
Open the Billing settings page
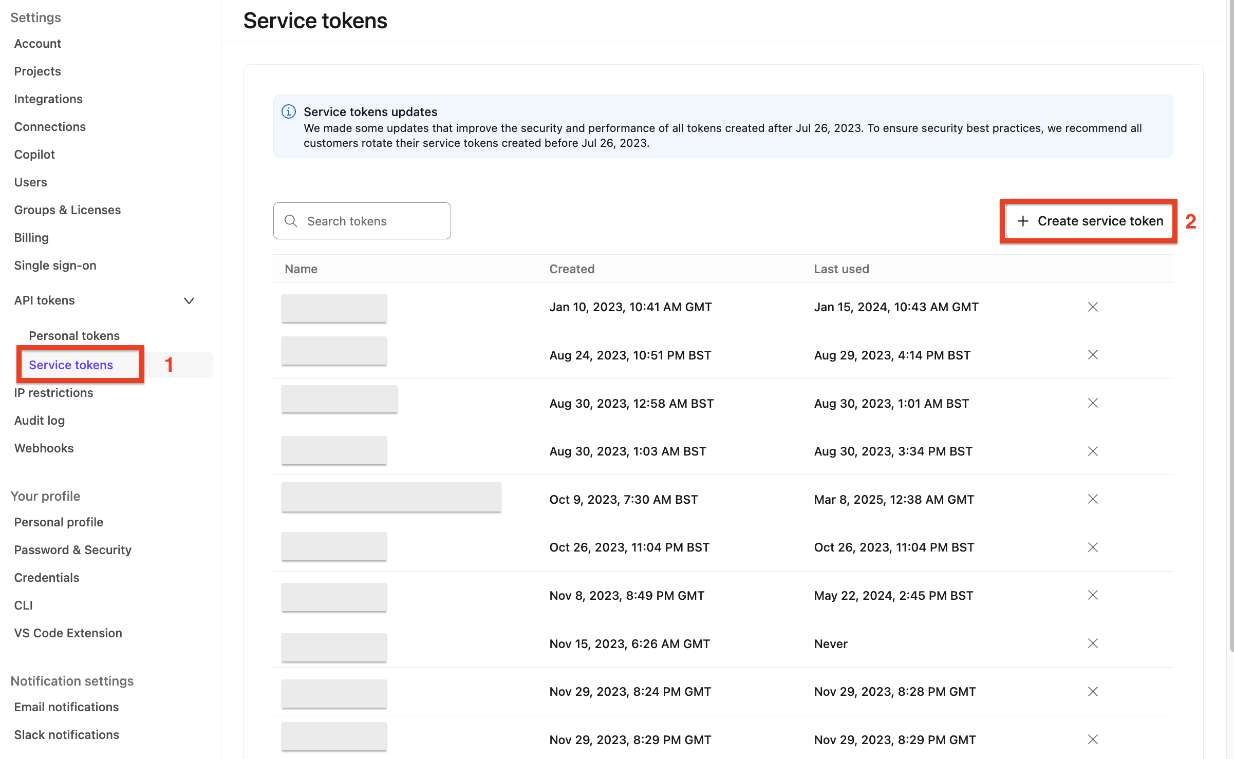tap(31, 237)
